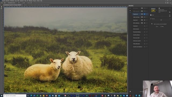Screen dimensions: 172x97
Task: Toggle the first greyed-out filter switch
Action: tap(145, 8)
